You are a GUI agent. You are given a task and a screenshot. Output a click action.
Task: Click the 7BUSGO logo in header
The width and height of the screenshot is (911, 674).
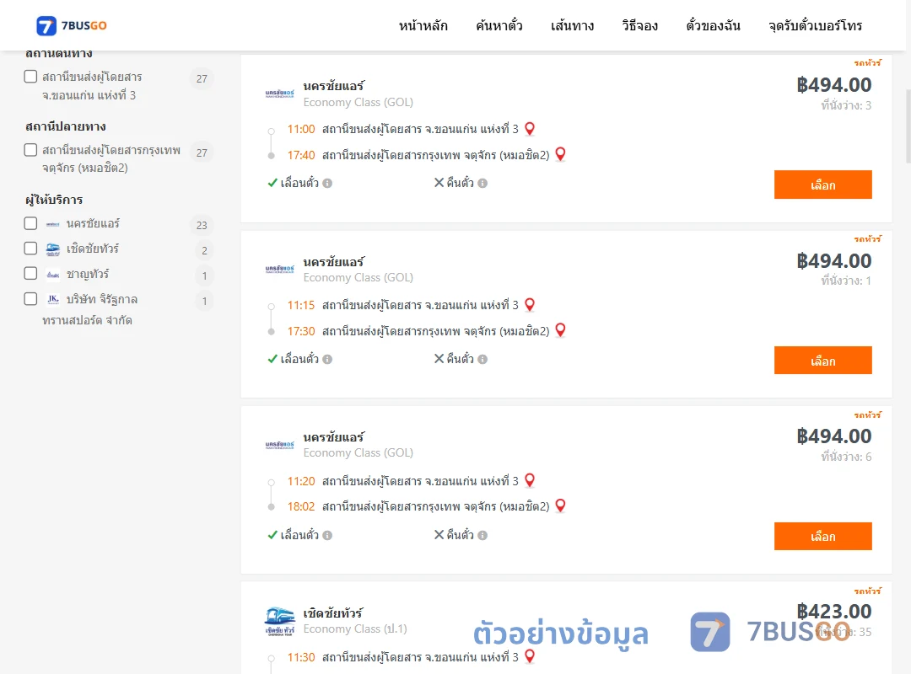pos(72,25)
